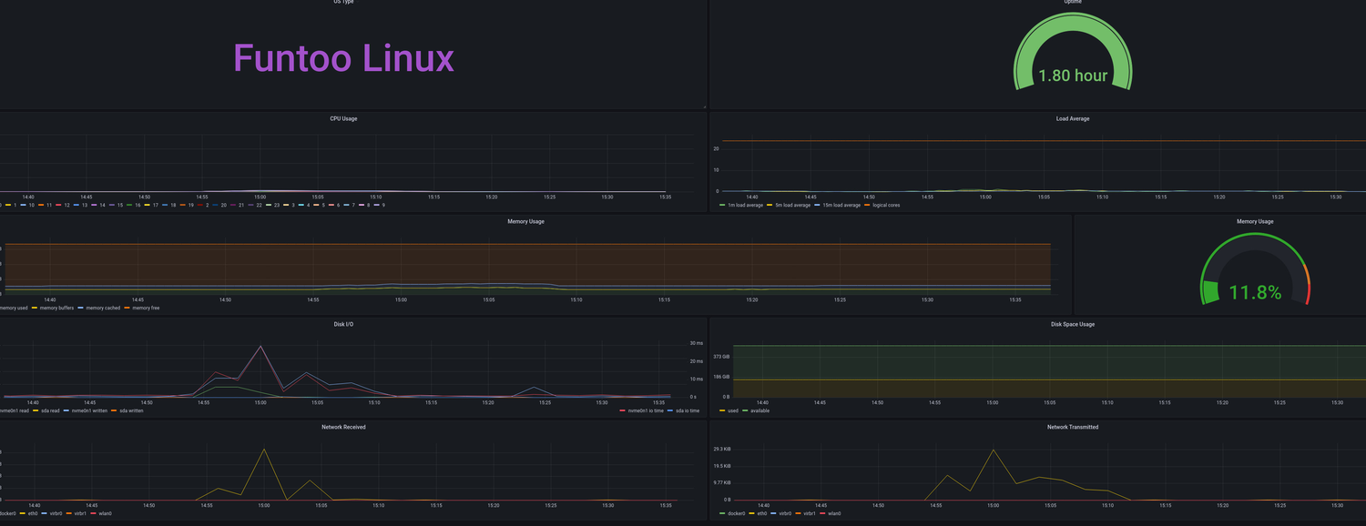Click the color swatch of CPU series 20
1366x526 pixels.
pyautogui.click(x=215, y=206)
